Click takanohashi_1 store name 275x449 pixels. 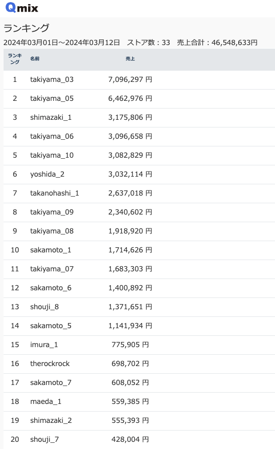(x=54, y=193)
